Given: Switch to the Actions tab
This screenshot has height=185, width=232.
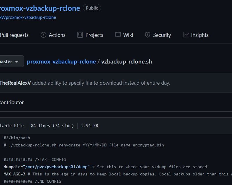Looking at the screenshot, I should click(x=53, y=35).
